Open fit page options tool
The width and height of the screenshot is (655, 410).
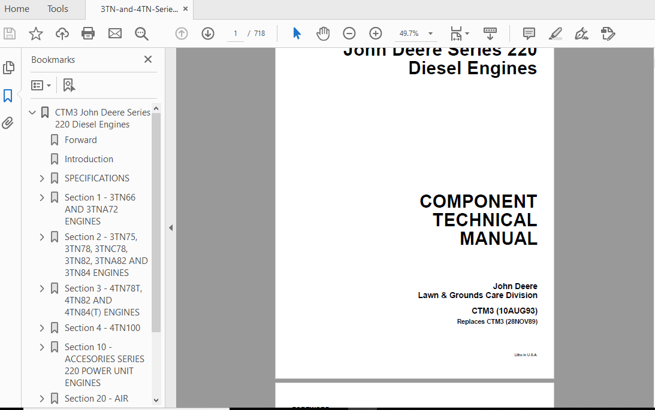coord(460,34)
